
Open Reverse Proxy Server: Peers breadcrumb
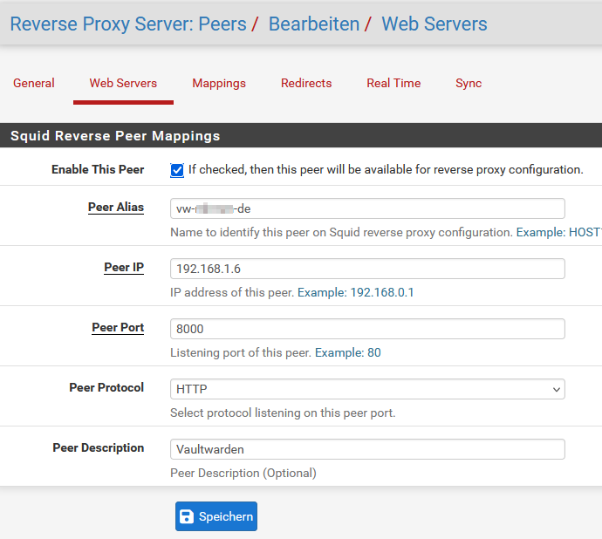128,24
